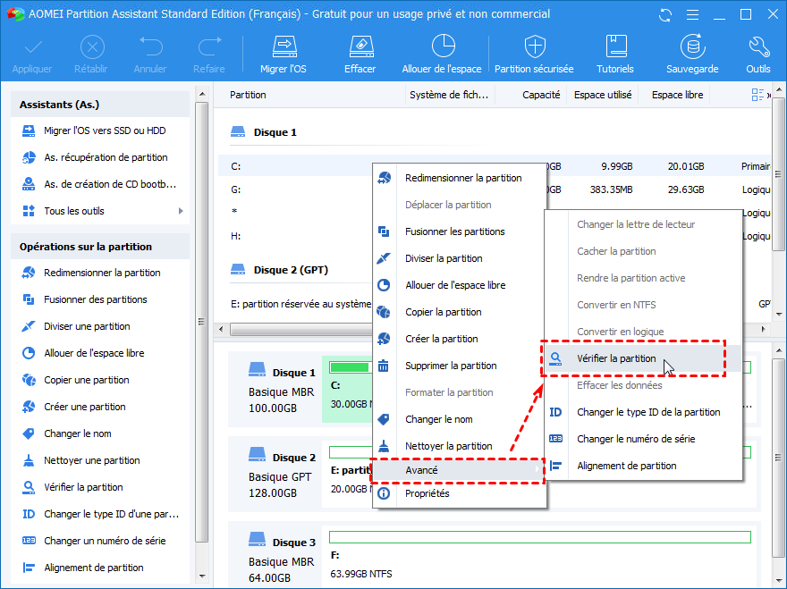Click the left sidebar scrollbar down arrow
This screenshot has width=787, height=589.
point(202,576)
